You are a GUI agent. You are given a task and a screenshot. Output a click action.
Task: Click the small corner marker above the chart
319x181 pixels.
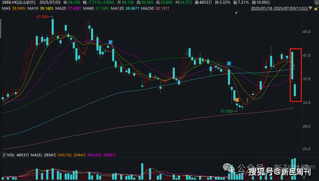coord(236,13)
